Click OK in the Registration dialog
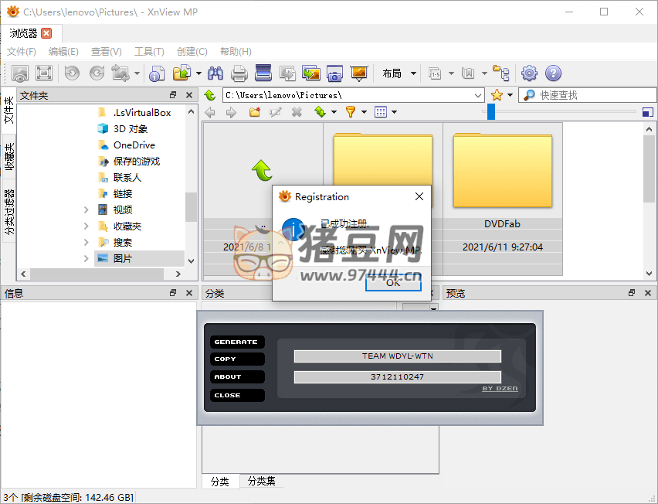 pos(393,282)
